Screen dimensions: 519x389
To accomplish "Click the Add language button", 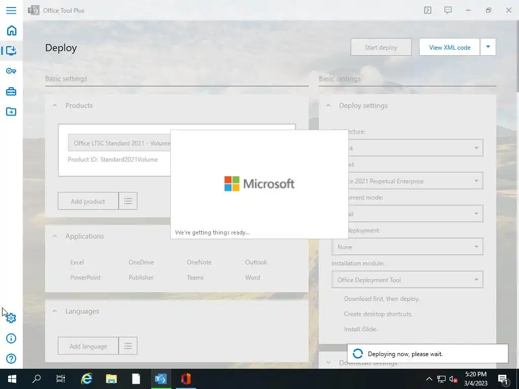I will click(88, 346).
